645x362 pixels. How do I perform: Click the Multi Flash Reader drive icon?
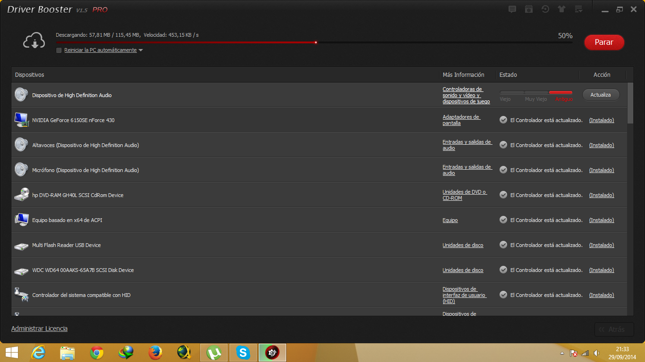(21, 246)
